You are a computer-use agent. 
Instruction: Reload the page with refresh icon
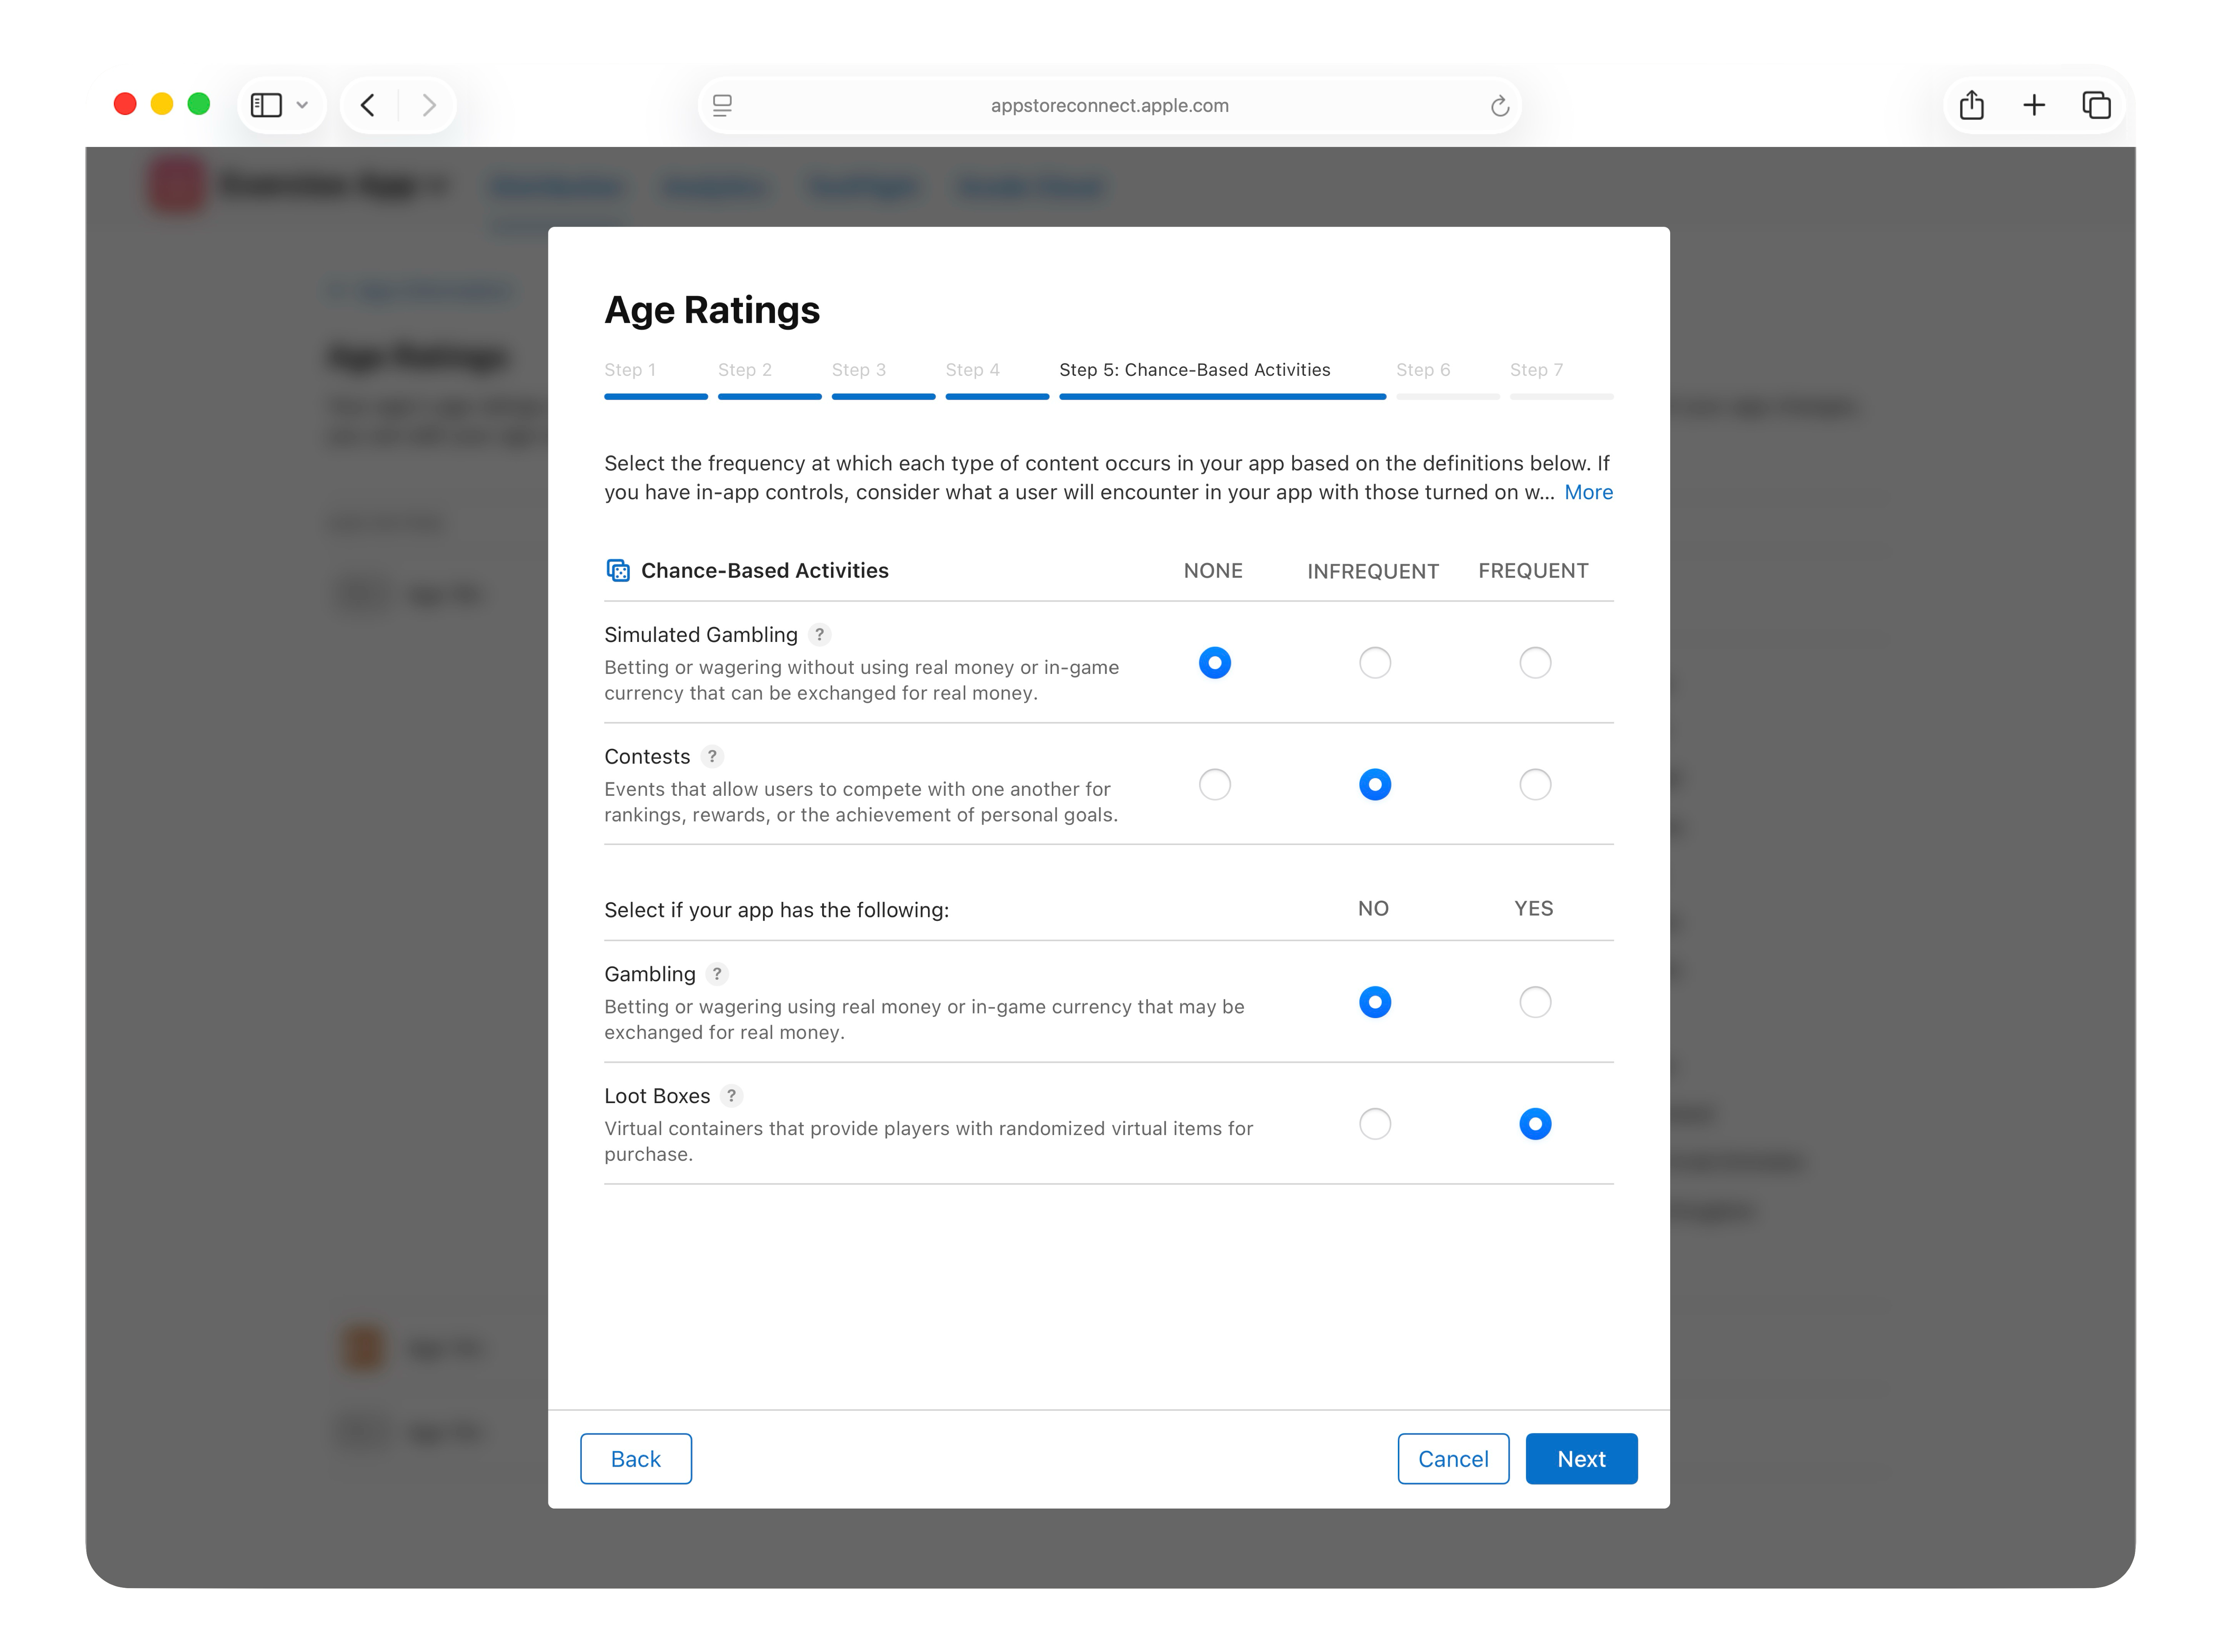1499,106
